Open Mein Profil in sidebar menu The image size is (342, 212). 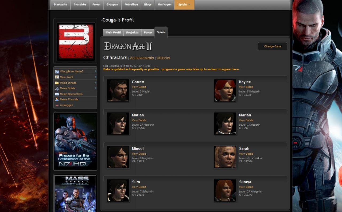[66, 77]
